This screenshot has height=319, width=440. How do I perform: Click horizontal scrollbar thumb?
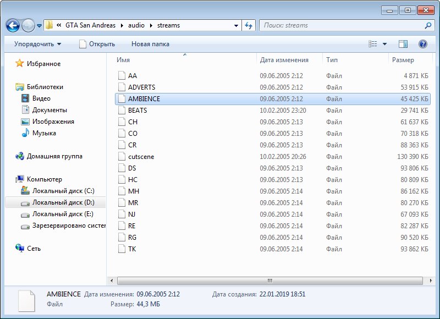point(270,280)
